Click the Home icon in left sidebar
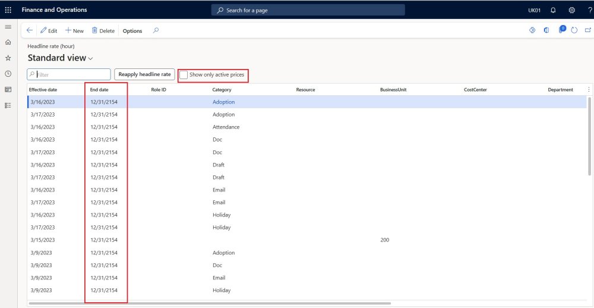 [8, 42]
